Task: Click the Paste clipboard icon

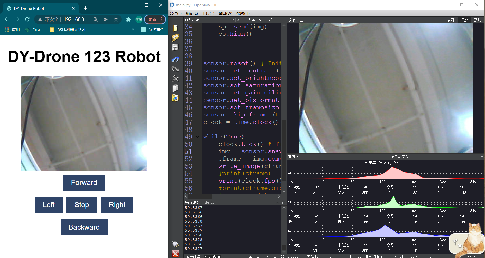Action: 175,98
